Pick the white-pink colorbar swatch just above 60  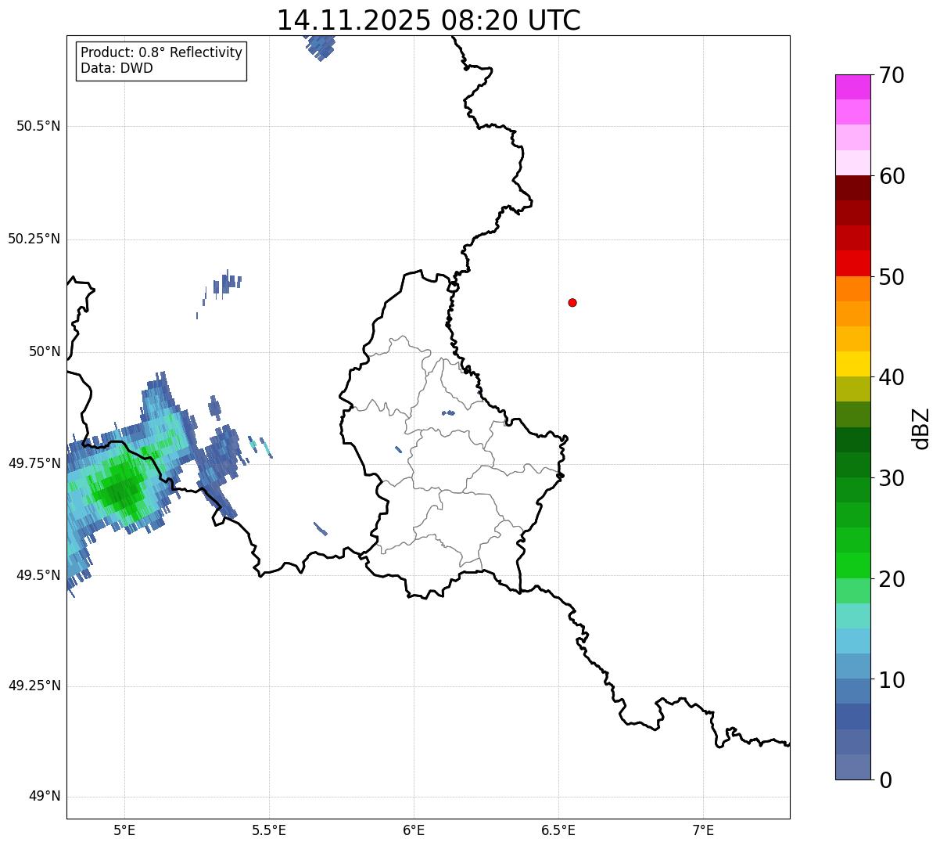pos(852,163)
